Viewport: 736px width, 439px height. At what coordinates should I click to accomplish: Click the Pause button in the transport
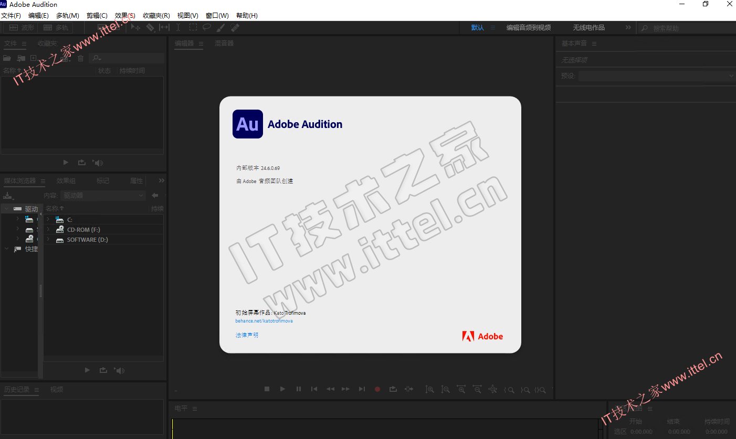(299, 389)
